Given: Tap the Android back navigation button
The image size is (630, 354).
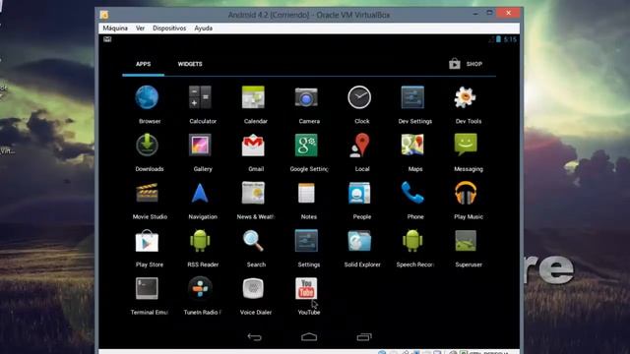Looking at the screenshot, I should click(254, 337).
